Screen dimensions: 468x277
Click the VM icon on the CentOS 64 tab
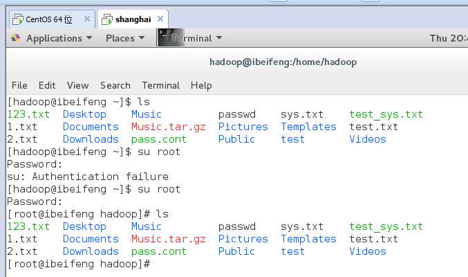[x=18, y=19]
